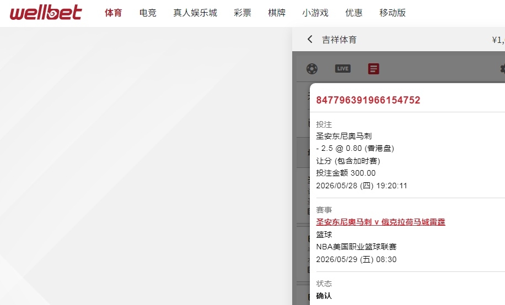This screenshot has height=305, width=505.
Task: Open the 小游戏 mini games section
Action: (315, 13)
